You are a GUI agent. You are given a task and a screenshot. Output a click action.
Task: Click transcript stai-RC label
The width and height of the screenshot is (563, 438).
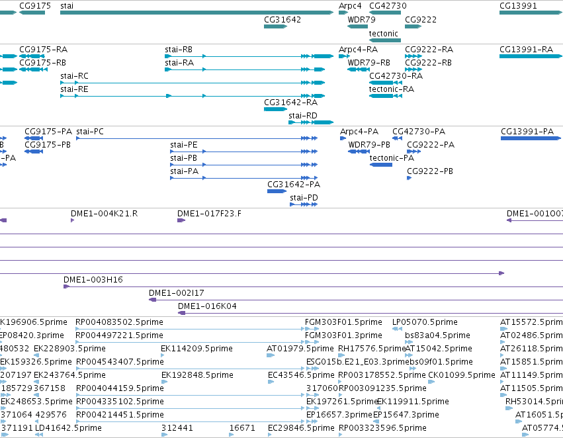pos(74,75)
